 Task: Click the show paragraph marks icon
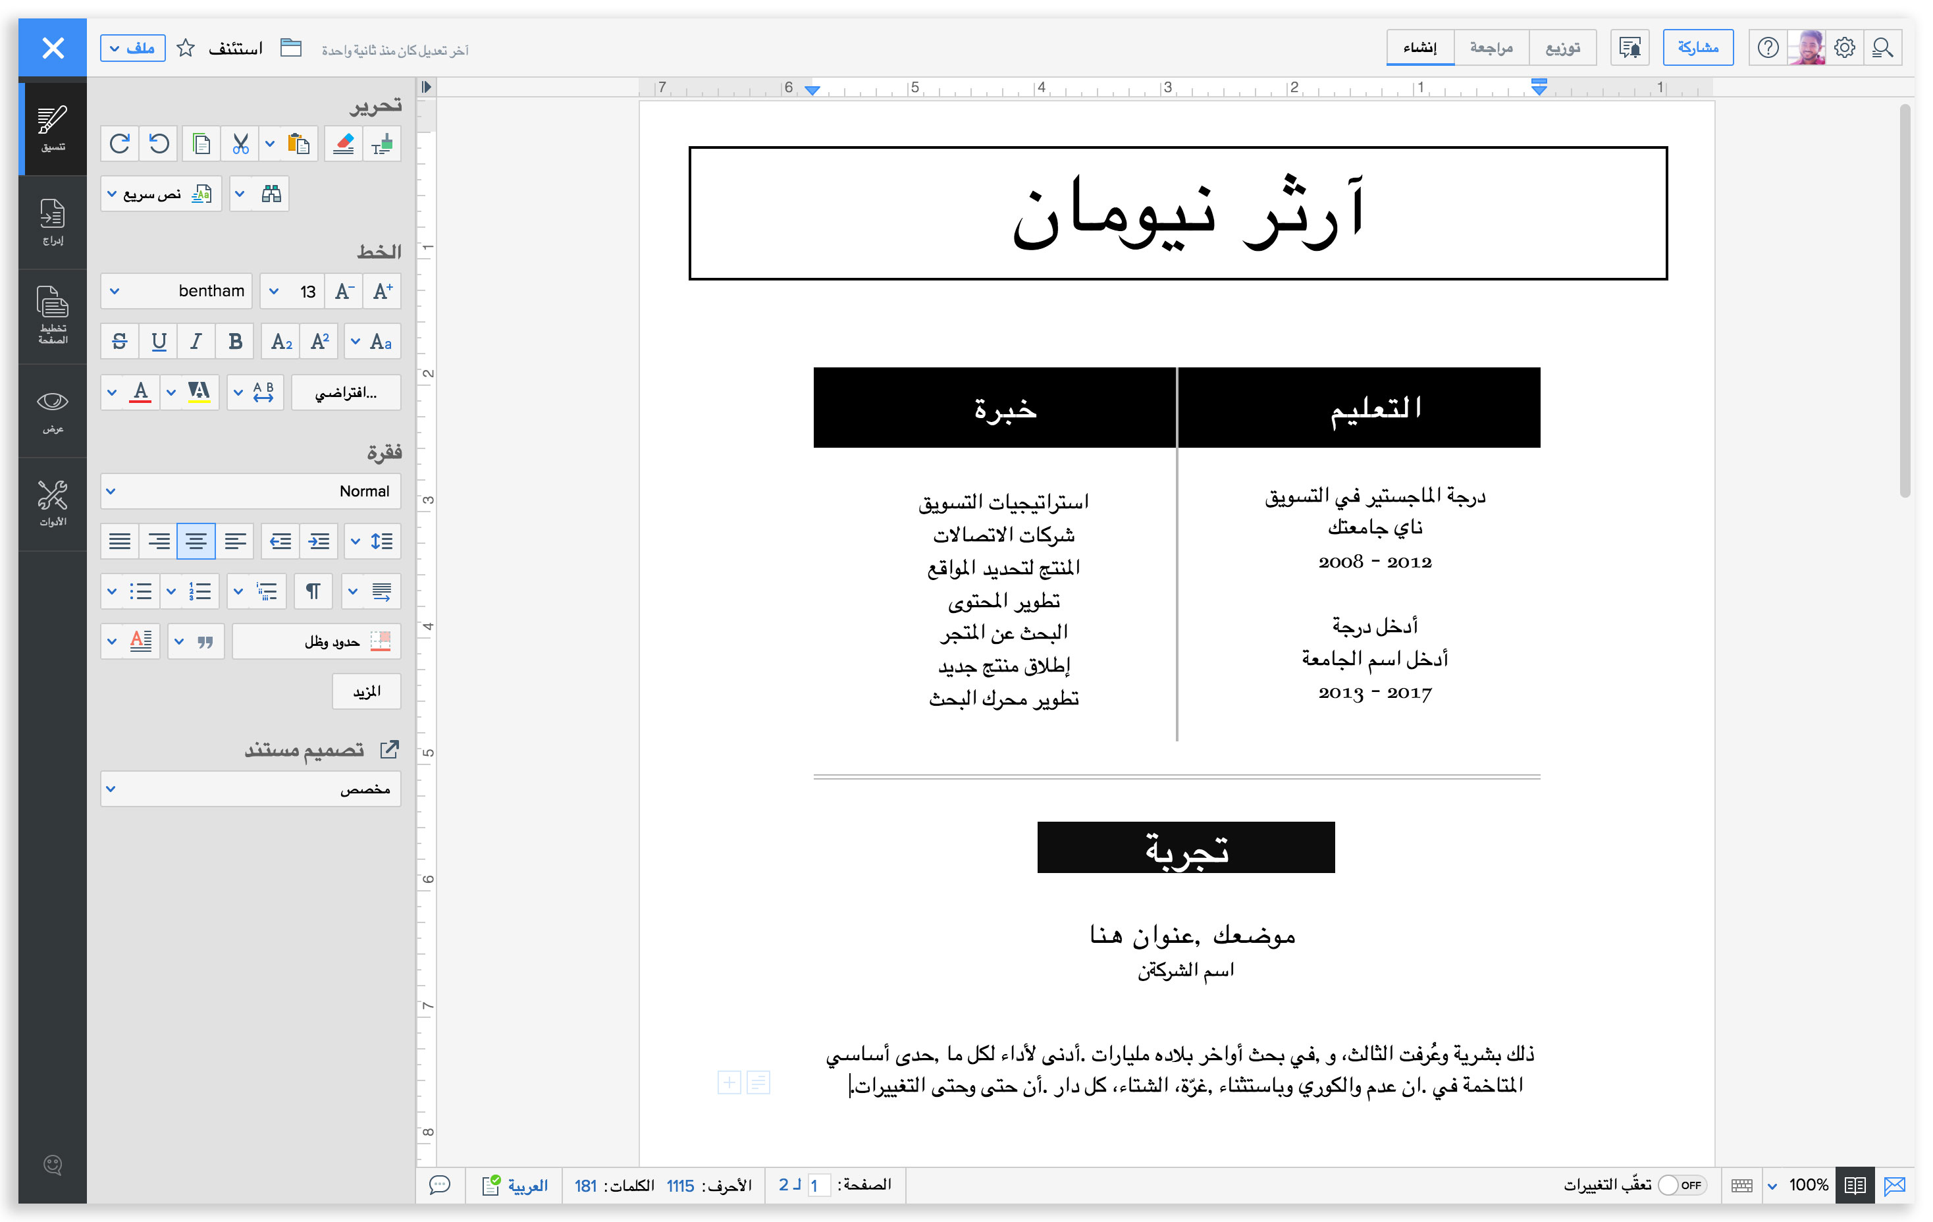pyautogui.click(x=313, y=592)
